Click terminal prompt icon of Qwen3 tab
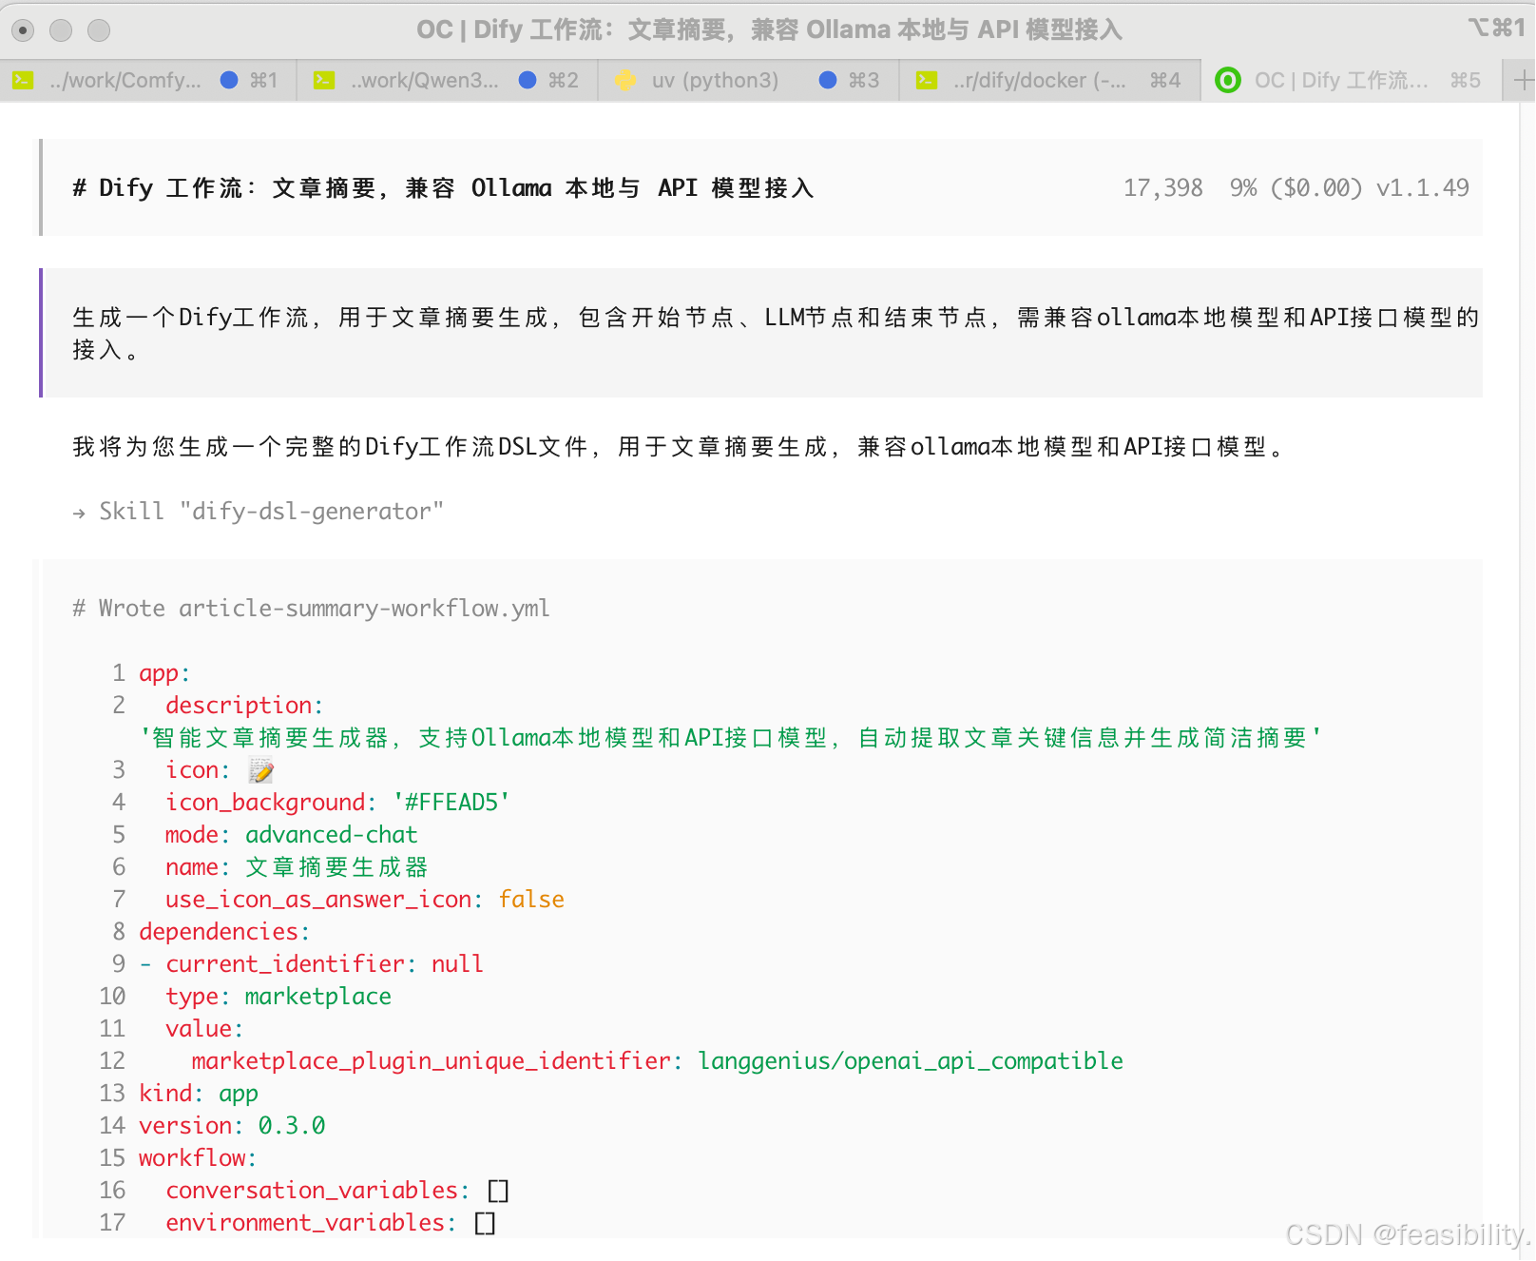 [x=324, y=81]
